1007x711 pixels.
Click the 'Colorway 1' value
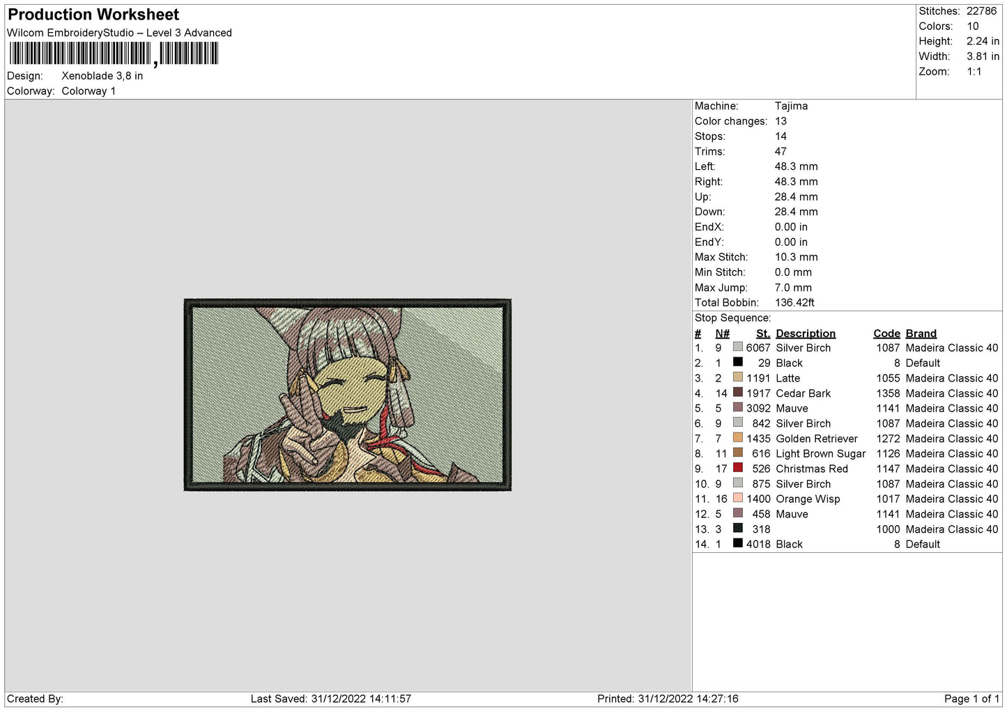[x=89, y=91]
